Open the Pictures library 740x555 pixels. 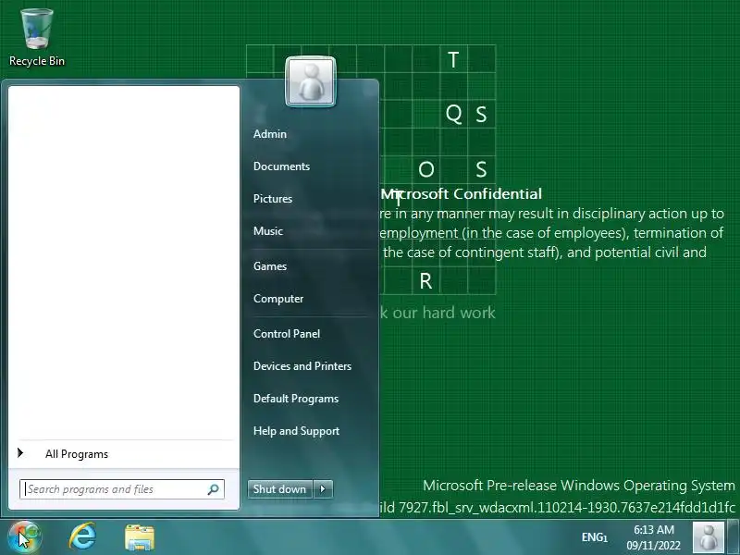[273, 199]
